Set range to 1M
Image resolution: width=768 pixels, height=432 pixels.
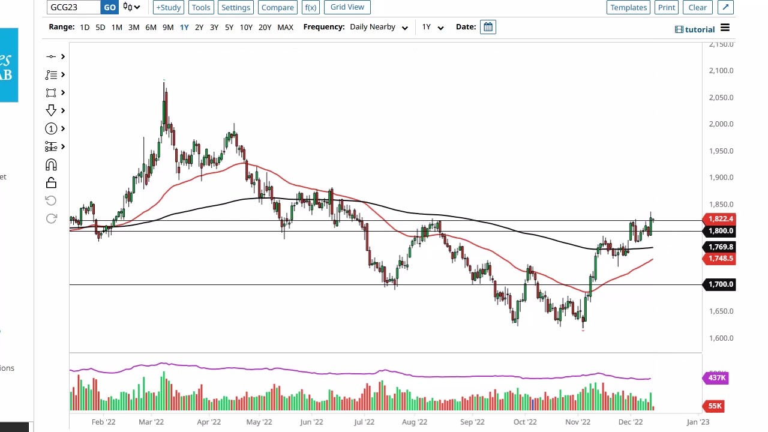pos(116,27)
